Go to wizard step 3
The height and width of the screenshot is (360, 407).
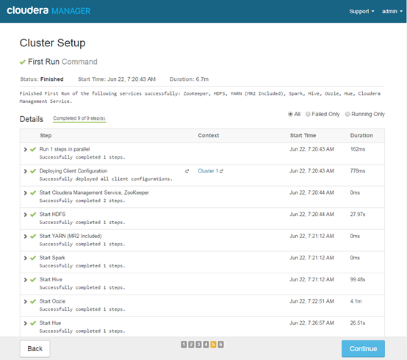pos(198,345)
